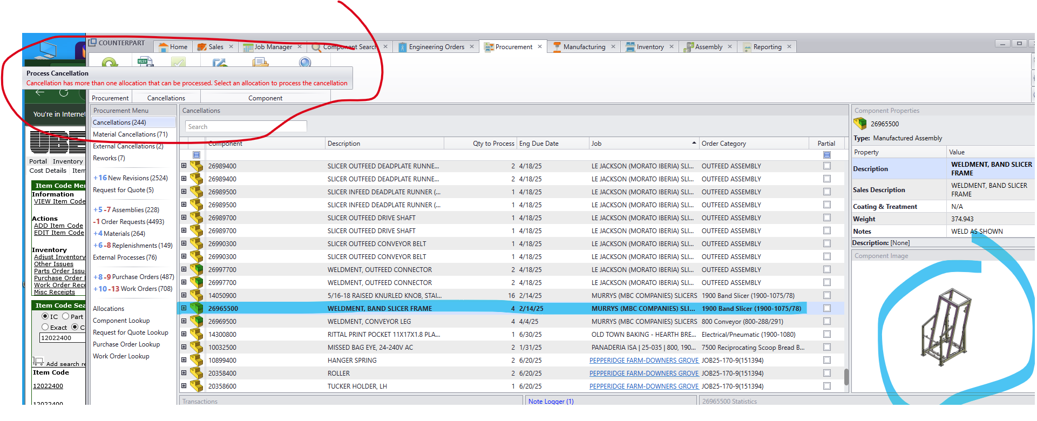The image size is (1037, 421).
Task: Click the cancellations grid vertical scrollbar thumb
Action: [x=846, y=376]
